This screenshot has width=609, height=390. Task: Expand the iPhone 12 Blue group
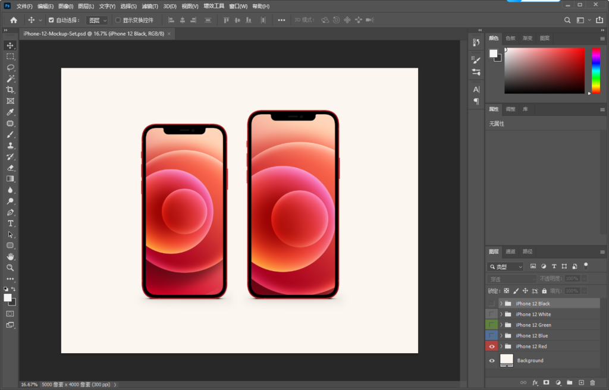(x=501, y=336)
